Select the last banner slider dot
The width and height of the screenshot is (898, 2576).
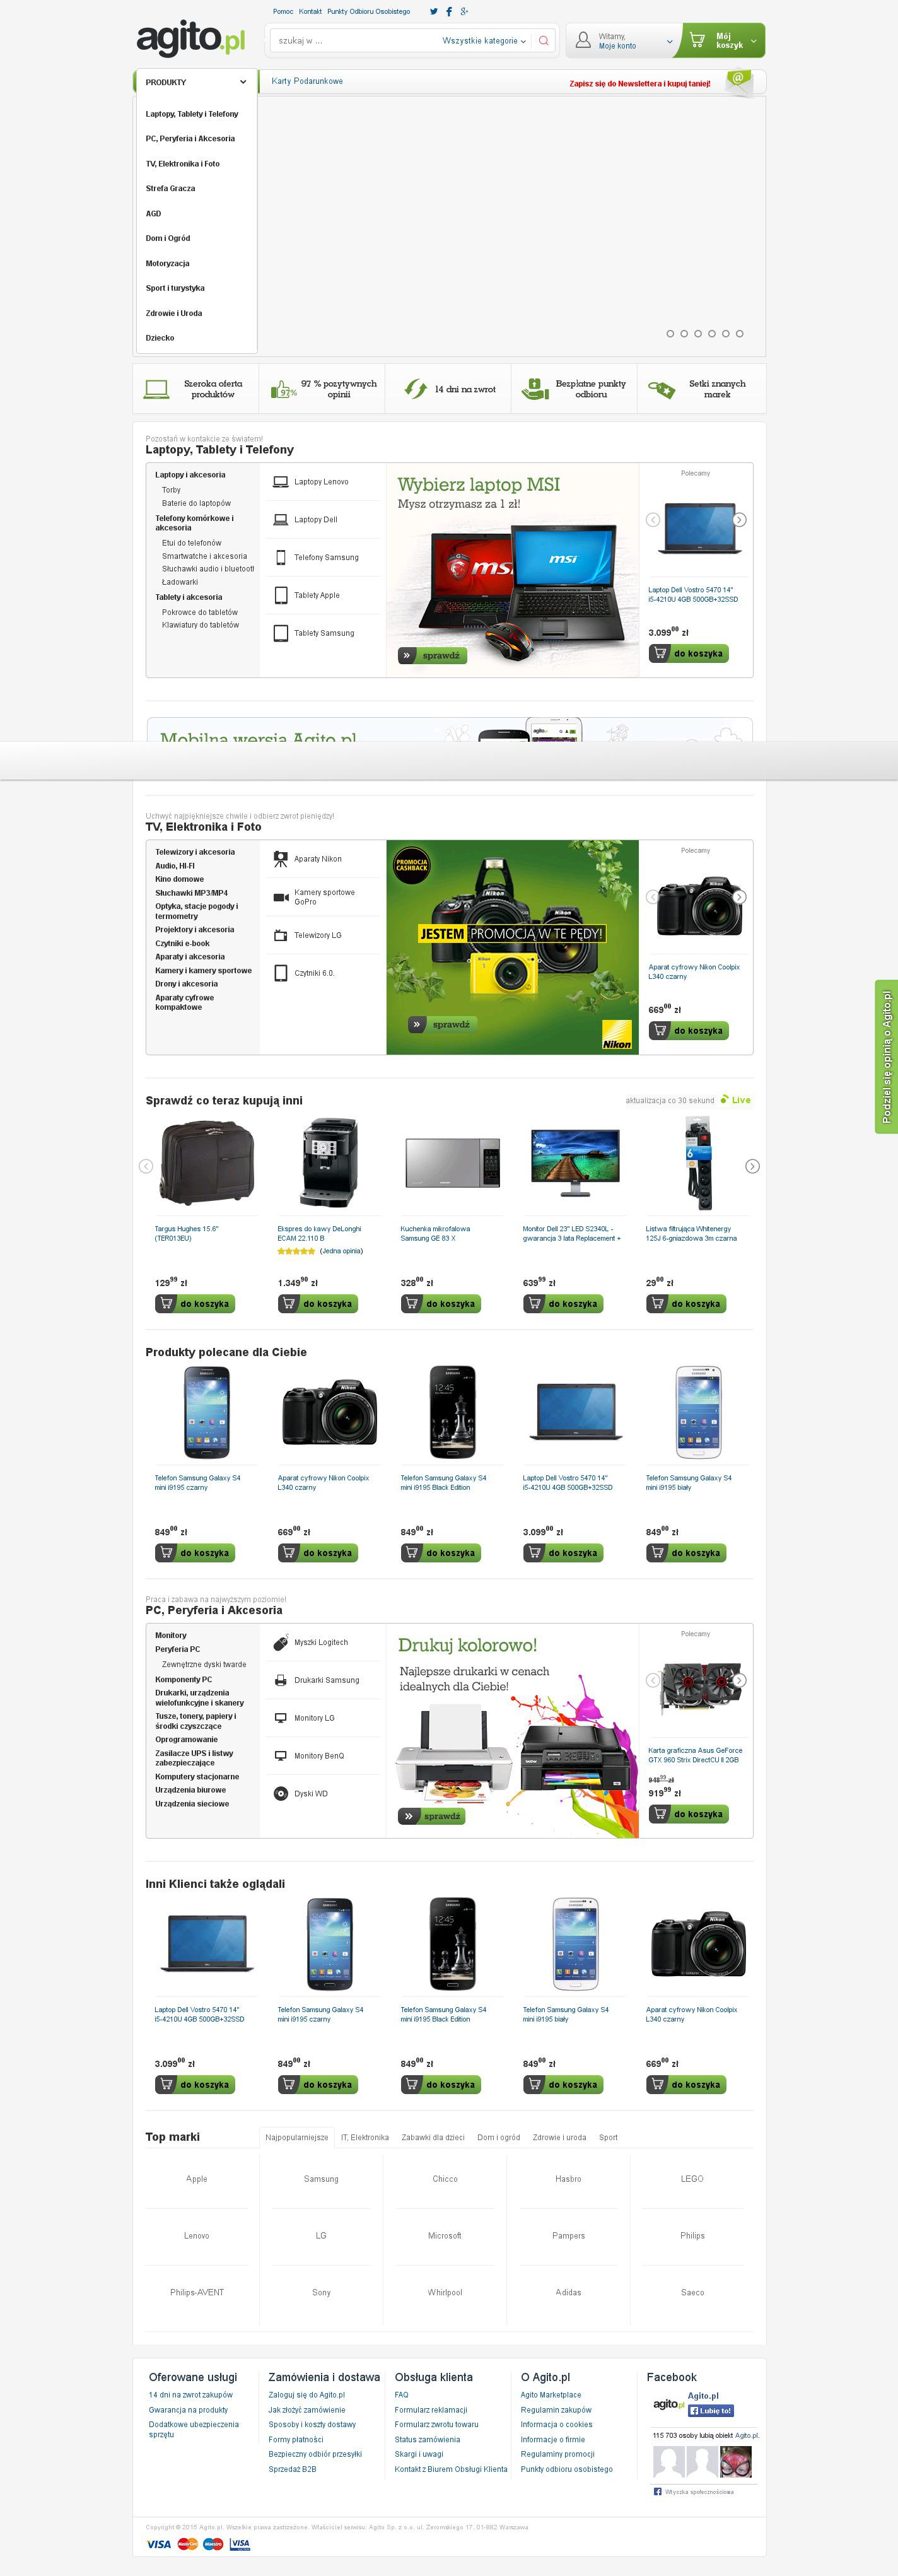(740, 333)
